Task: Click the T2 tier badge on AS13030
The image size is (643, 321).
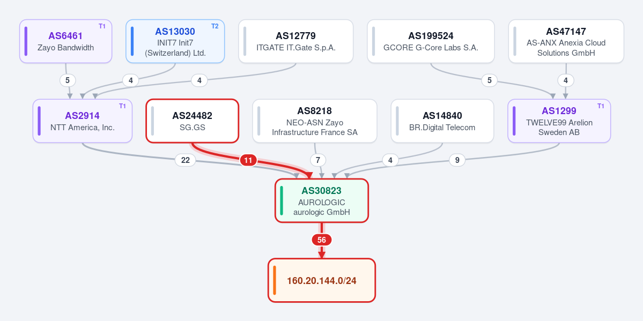Action: click(215, 26)
